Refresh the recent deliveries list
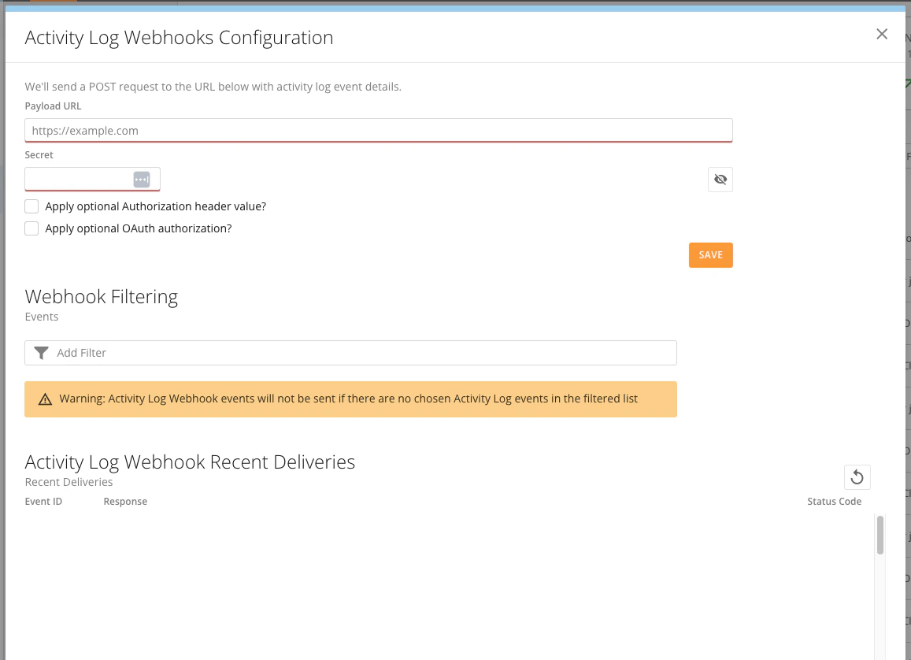The height and width of the screenshot is (660, 911). 857,477
